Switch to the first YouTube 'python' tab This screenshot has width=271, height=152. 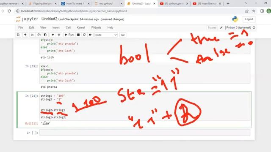(174, 4)
